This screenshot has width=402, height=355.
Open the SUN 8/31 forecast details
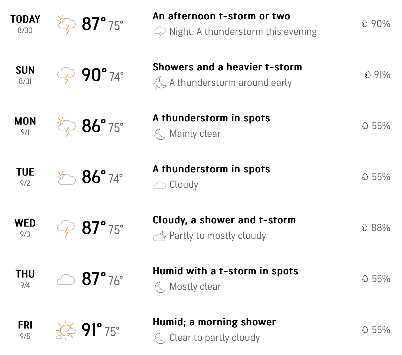(201, 76)
